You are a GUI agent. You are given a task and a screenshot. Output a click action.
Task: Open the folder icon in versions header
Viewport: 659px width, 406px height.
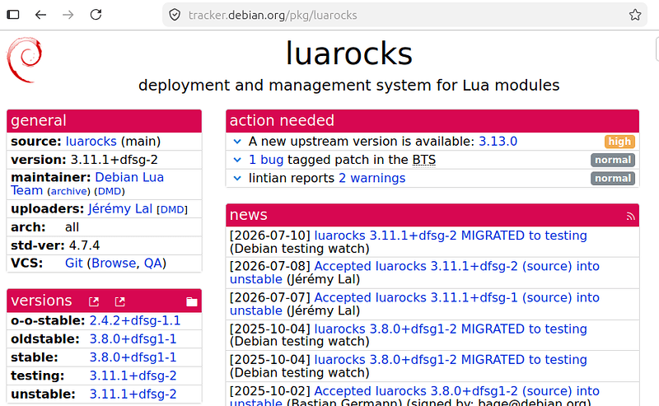(192, 301)
